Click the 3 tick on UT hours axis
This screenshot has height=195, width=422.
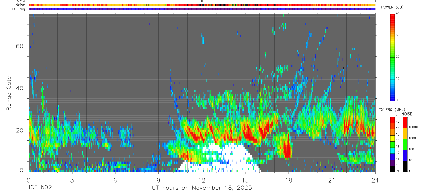pos(72,180)
